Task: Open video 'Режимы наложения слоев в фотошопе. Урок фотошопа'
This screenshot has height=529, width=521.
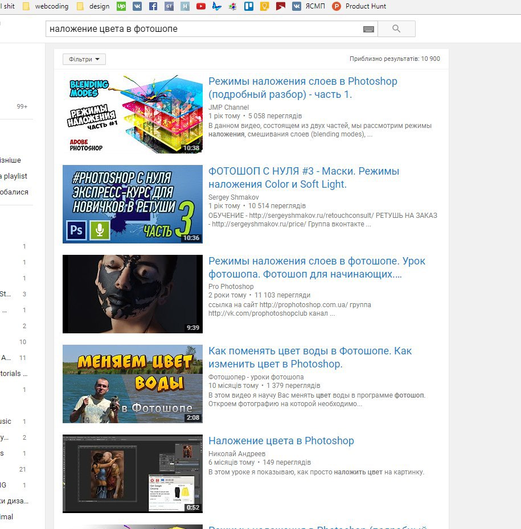Action: click(x=317, y=267)
